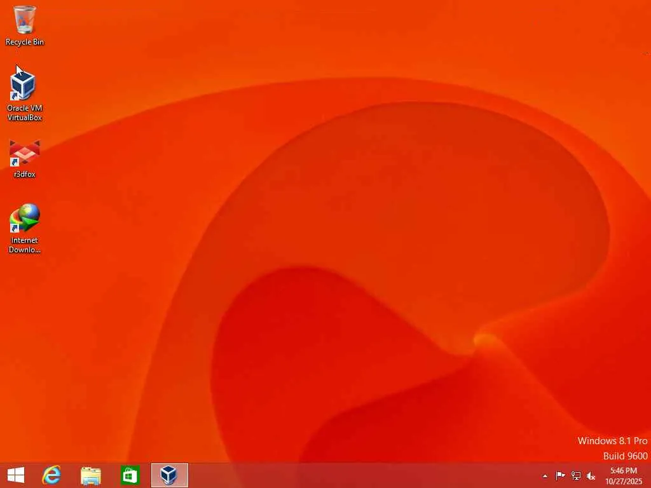Launch Internet Explorer from the taskbar

pos(51,475)
